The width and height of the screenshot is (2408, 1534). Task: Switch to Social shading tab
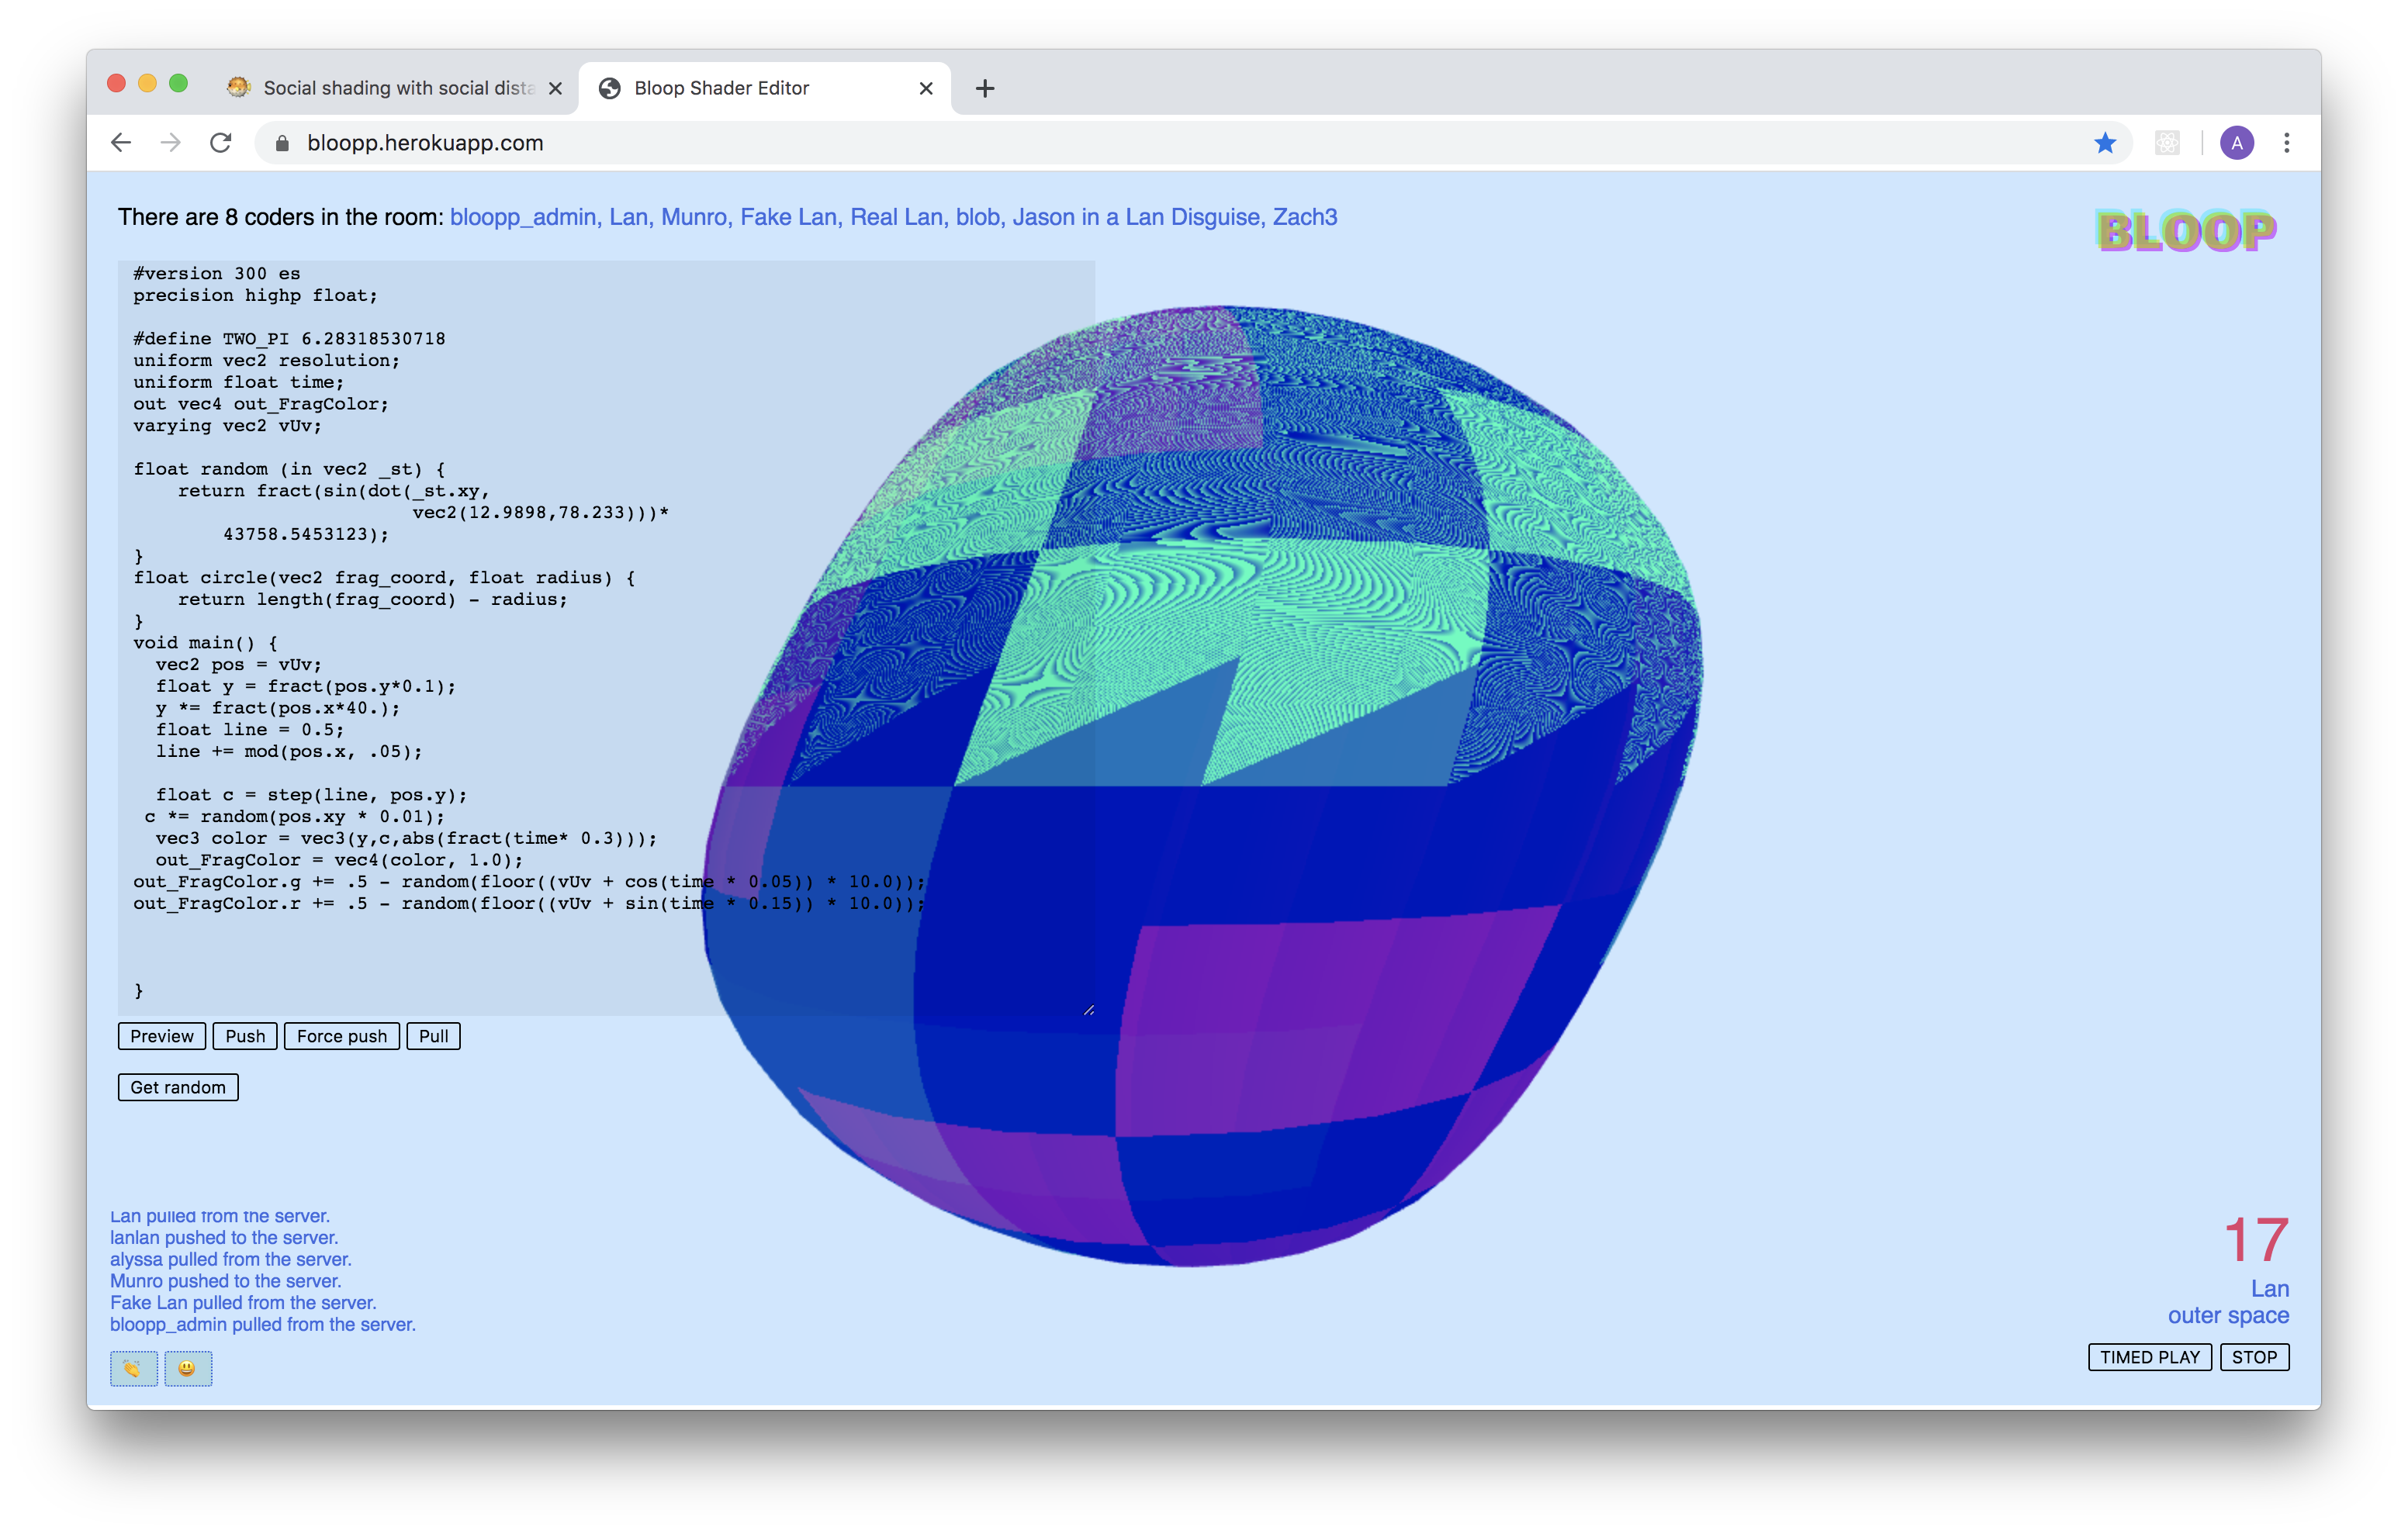397,88
